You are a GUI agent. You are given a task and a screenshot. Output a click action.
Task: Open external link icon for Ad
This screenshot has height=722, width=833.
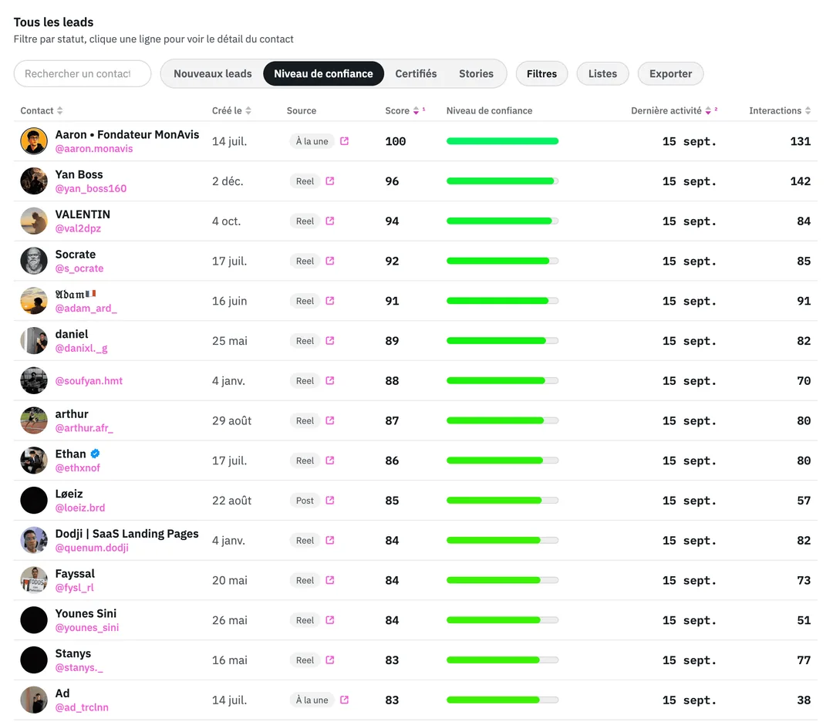tap(344, 700)
